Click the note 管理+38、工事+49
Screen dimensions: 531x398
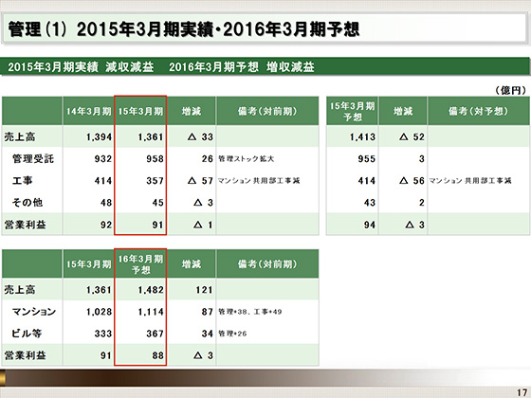[250, 312]
